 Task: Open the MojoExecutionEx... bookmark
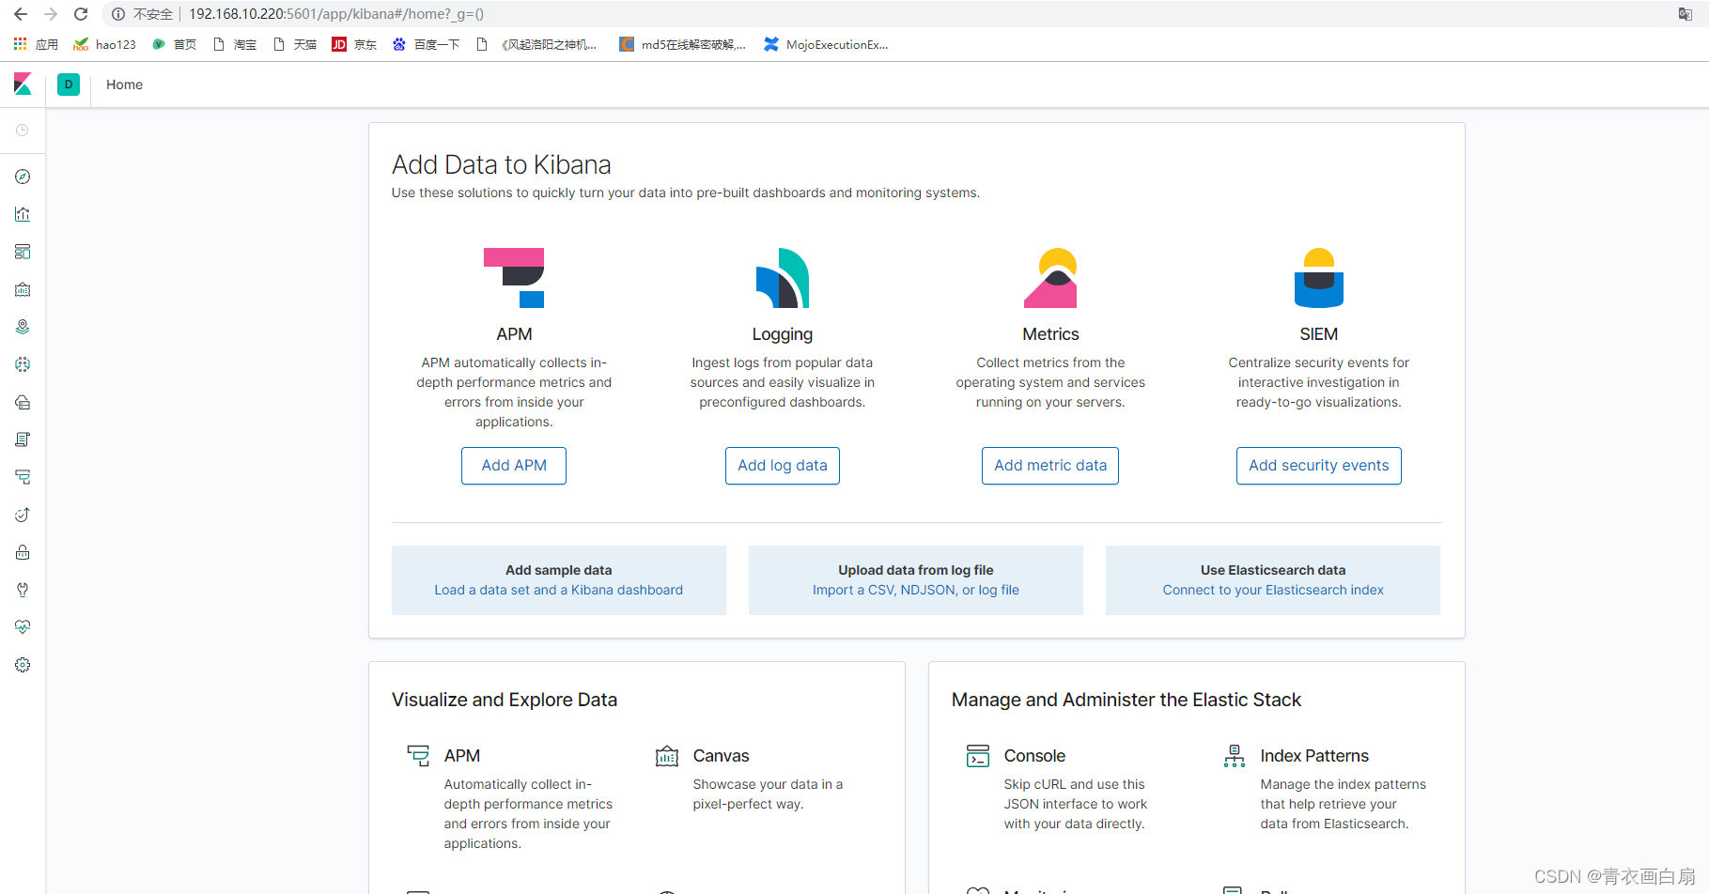click(x=826, y=44)
